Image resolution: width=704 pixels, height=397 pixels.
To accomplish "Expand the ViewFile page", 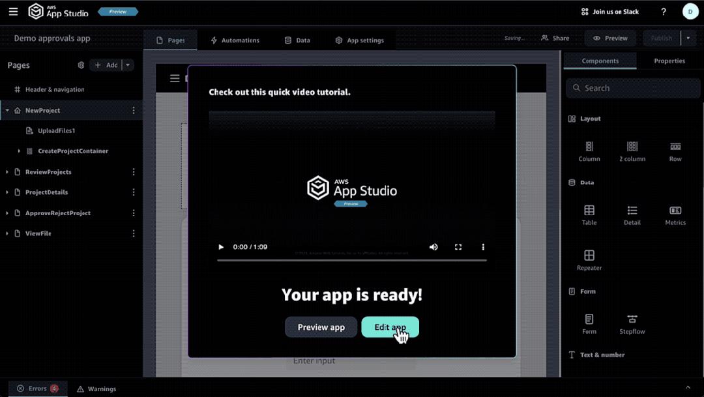I will 7,233.
